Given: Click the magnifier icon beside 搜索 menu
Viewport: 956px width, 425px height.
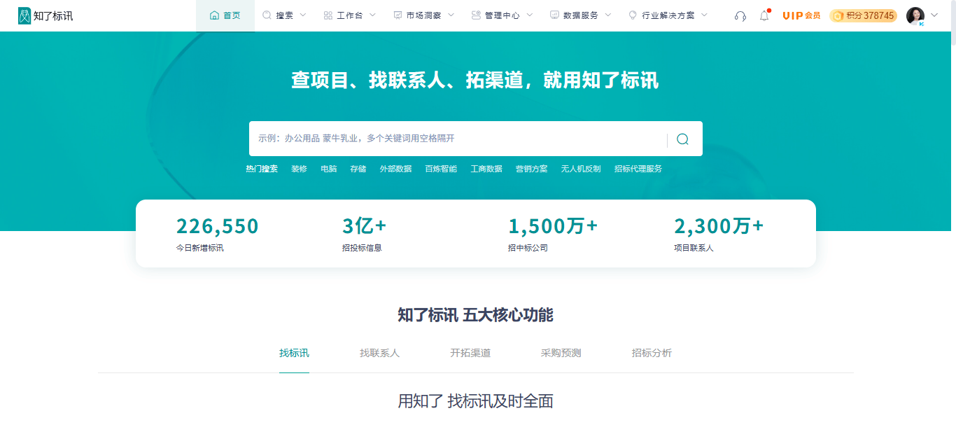Looking at the screenshot, I should [x=267, y=15].
